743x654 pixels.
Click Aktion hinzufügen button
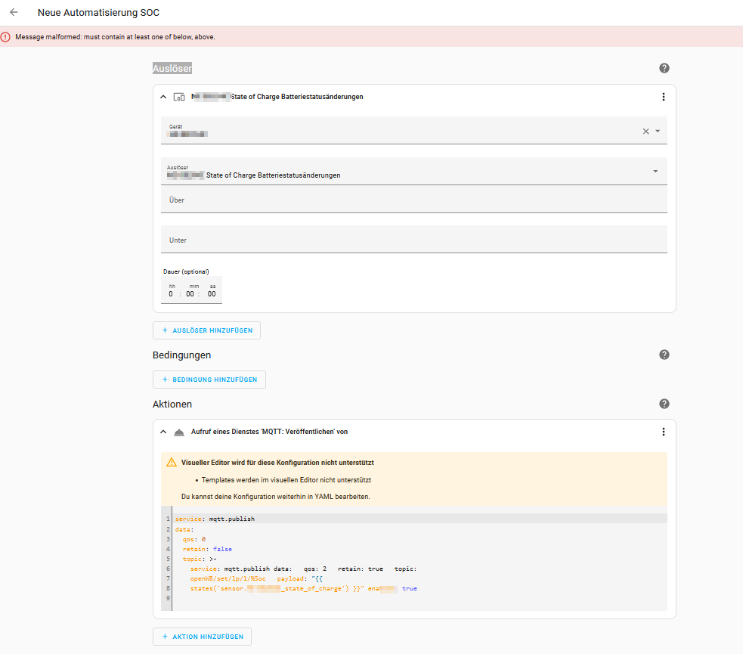(203, 637)
